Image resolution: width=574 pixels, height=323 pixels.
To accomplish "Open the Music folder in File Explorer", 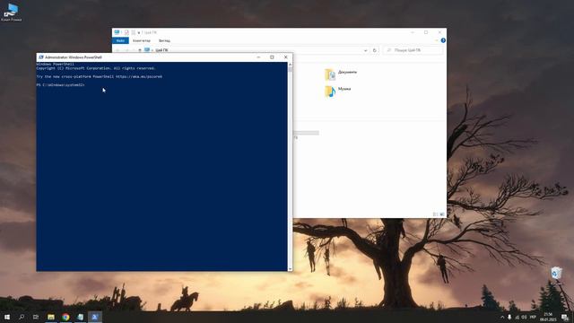I will click(337, 91).
